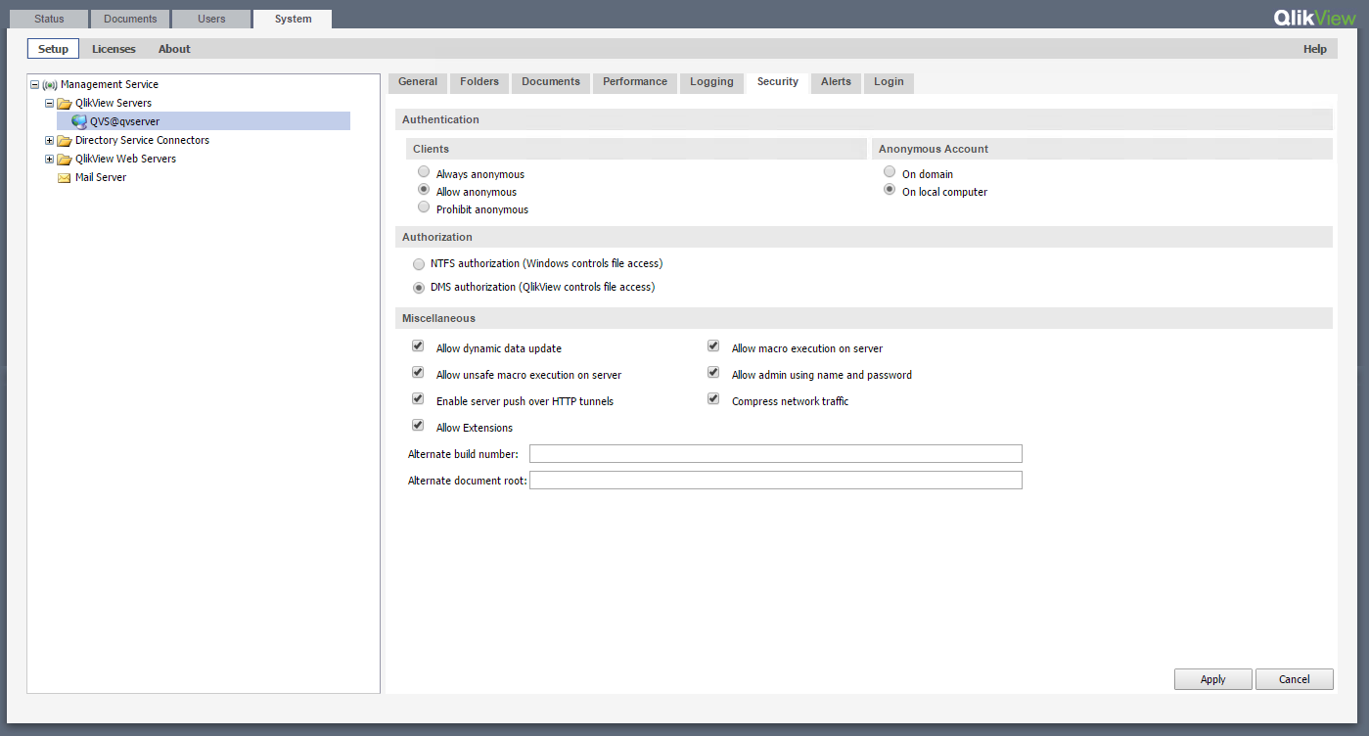Toggle Allow admin using name and password
1369x736 pixels.
click(x=713, y=373)
